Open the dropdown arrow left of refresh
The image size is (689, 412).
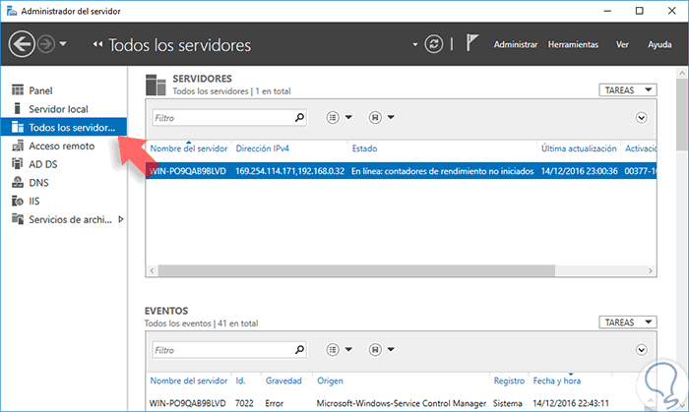click(x=414, y=44)
